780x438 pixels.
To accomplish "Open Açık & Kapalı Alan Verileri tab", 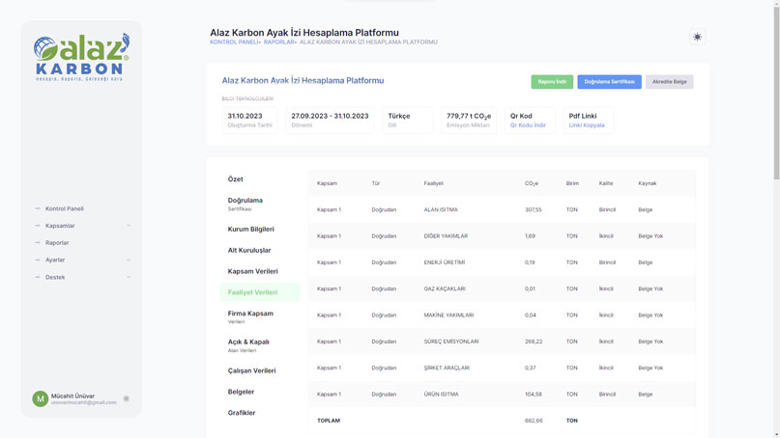I will 248,345.
